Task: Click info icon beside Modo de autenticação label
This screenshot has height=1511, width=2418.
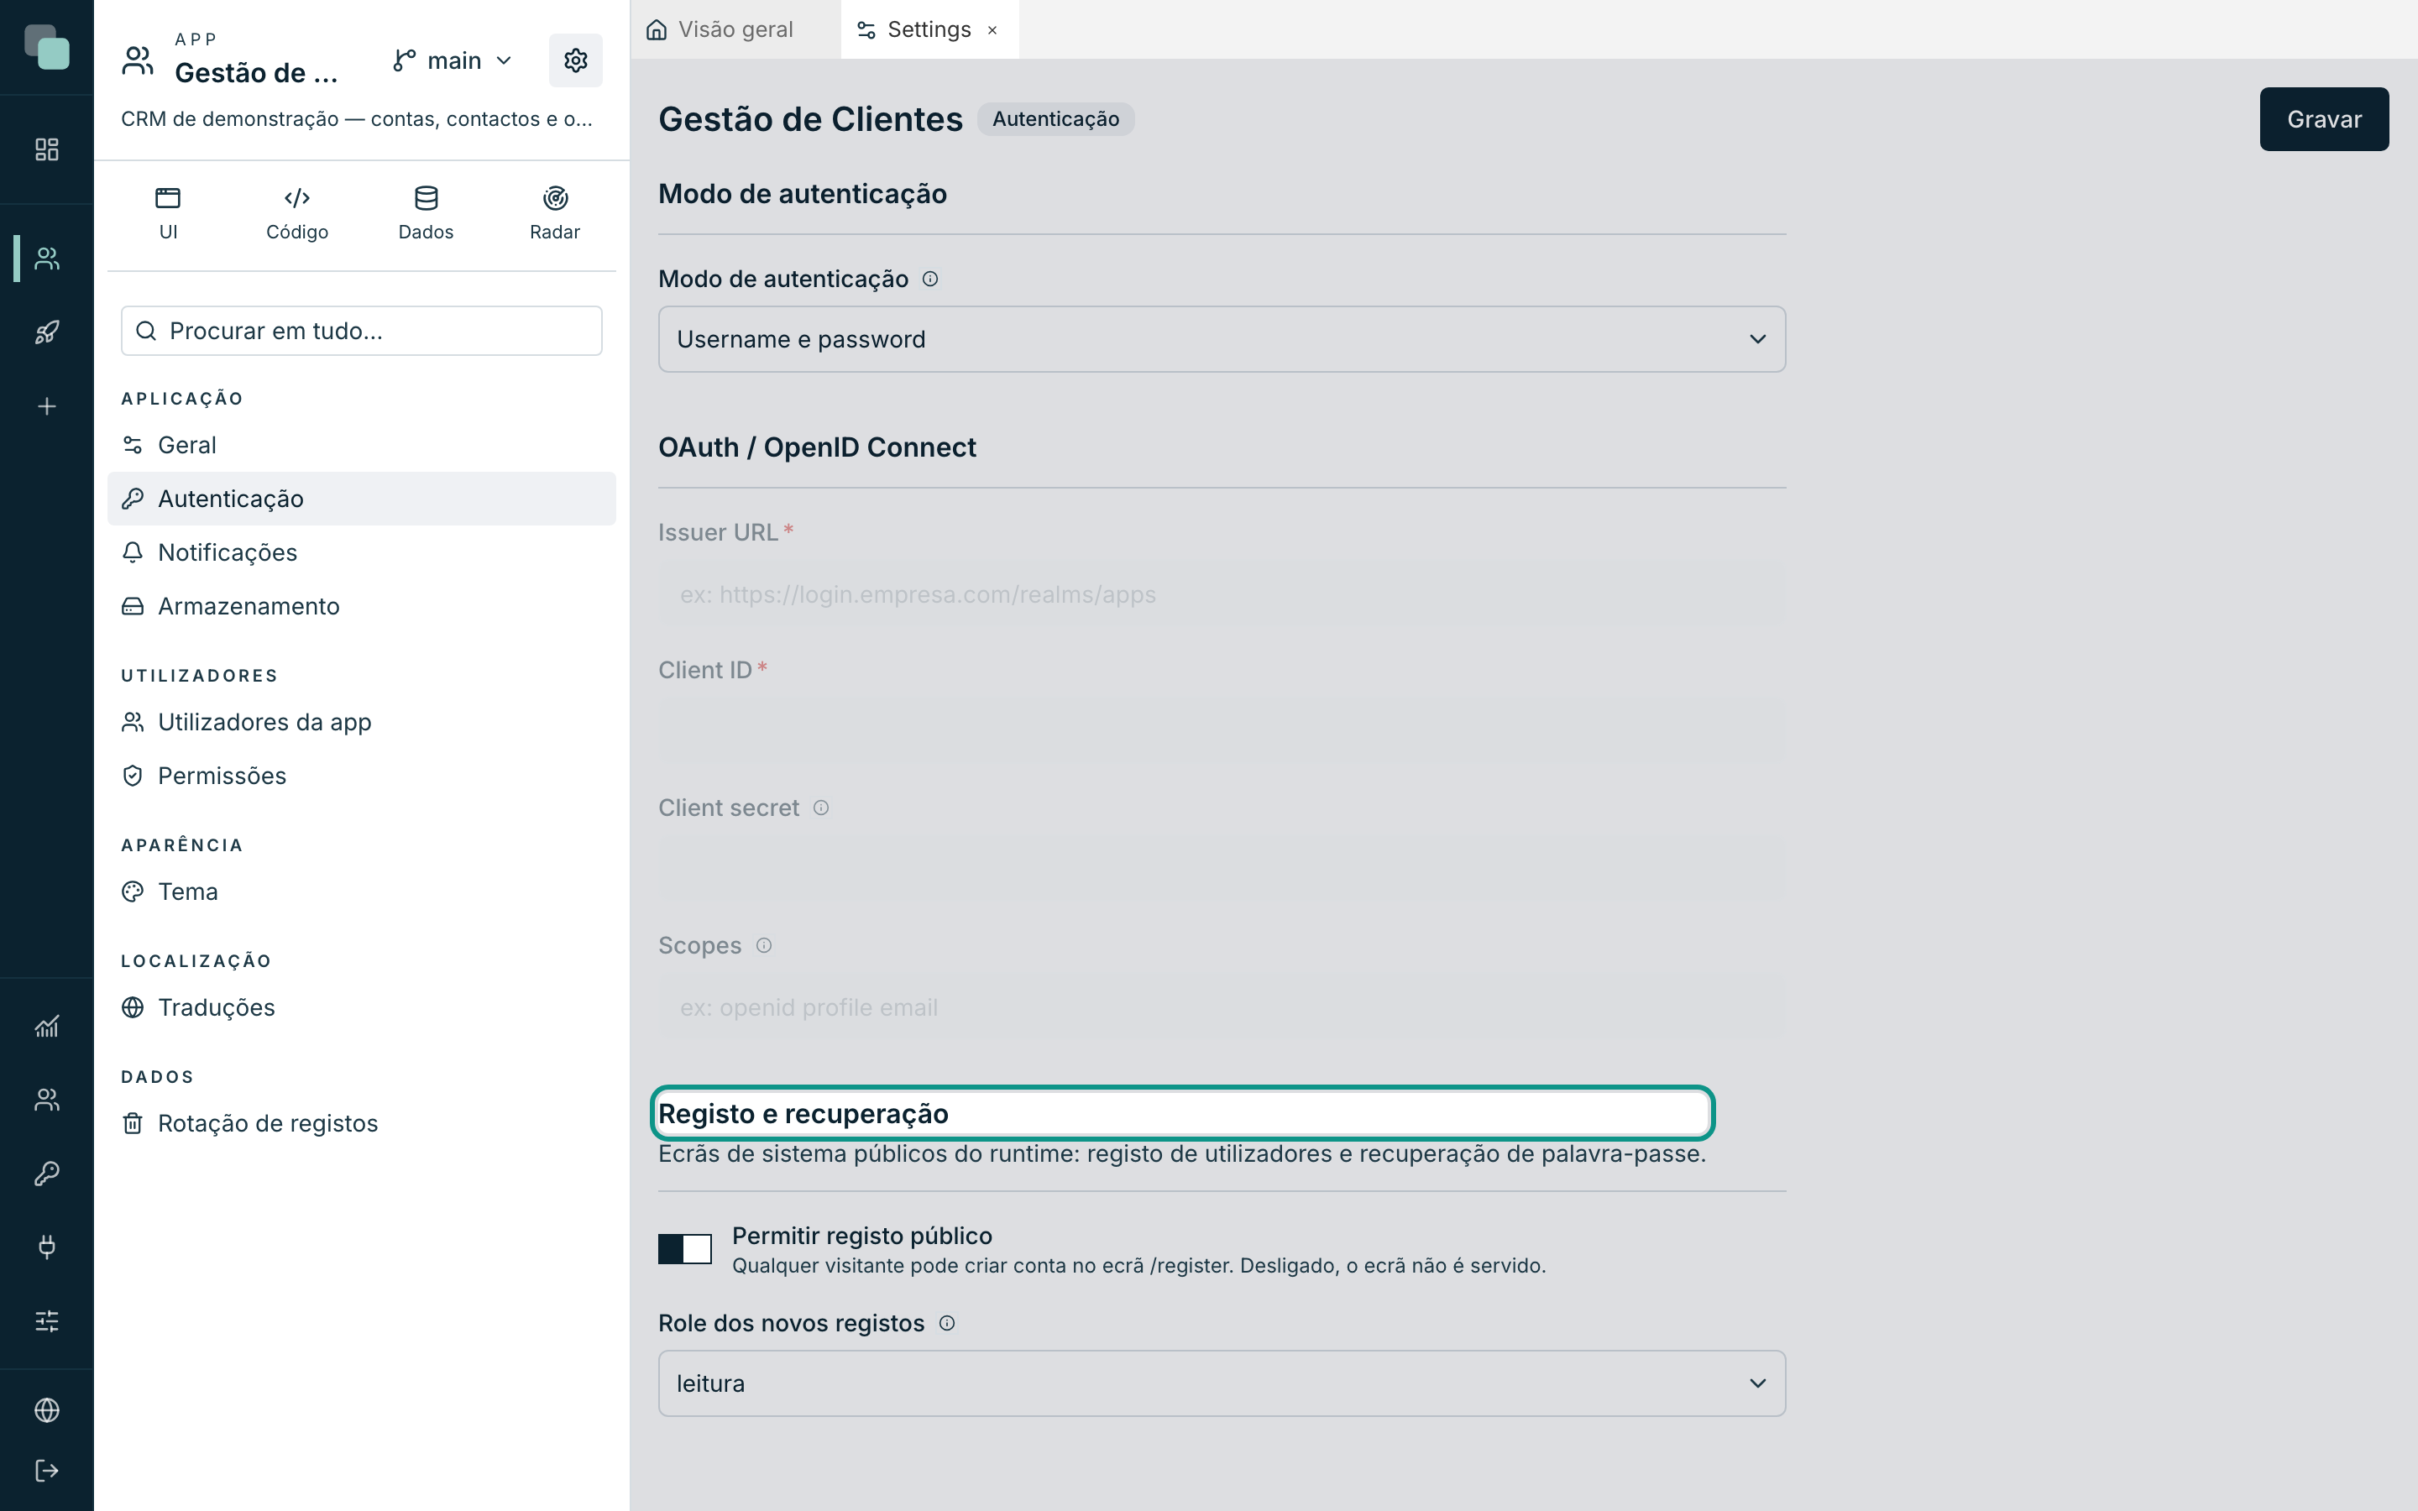Action: 930,279
